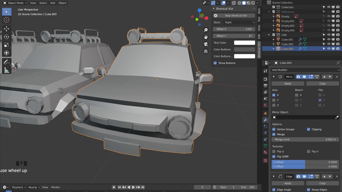Screen dimensions: 342x192
Task: Select the Measure ruler tool
Action: coord(6,70)
